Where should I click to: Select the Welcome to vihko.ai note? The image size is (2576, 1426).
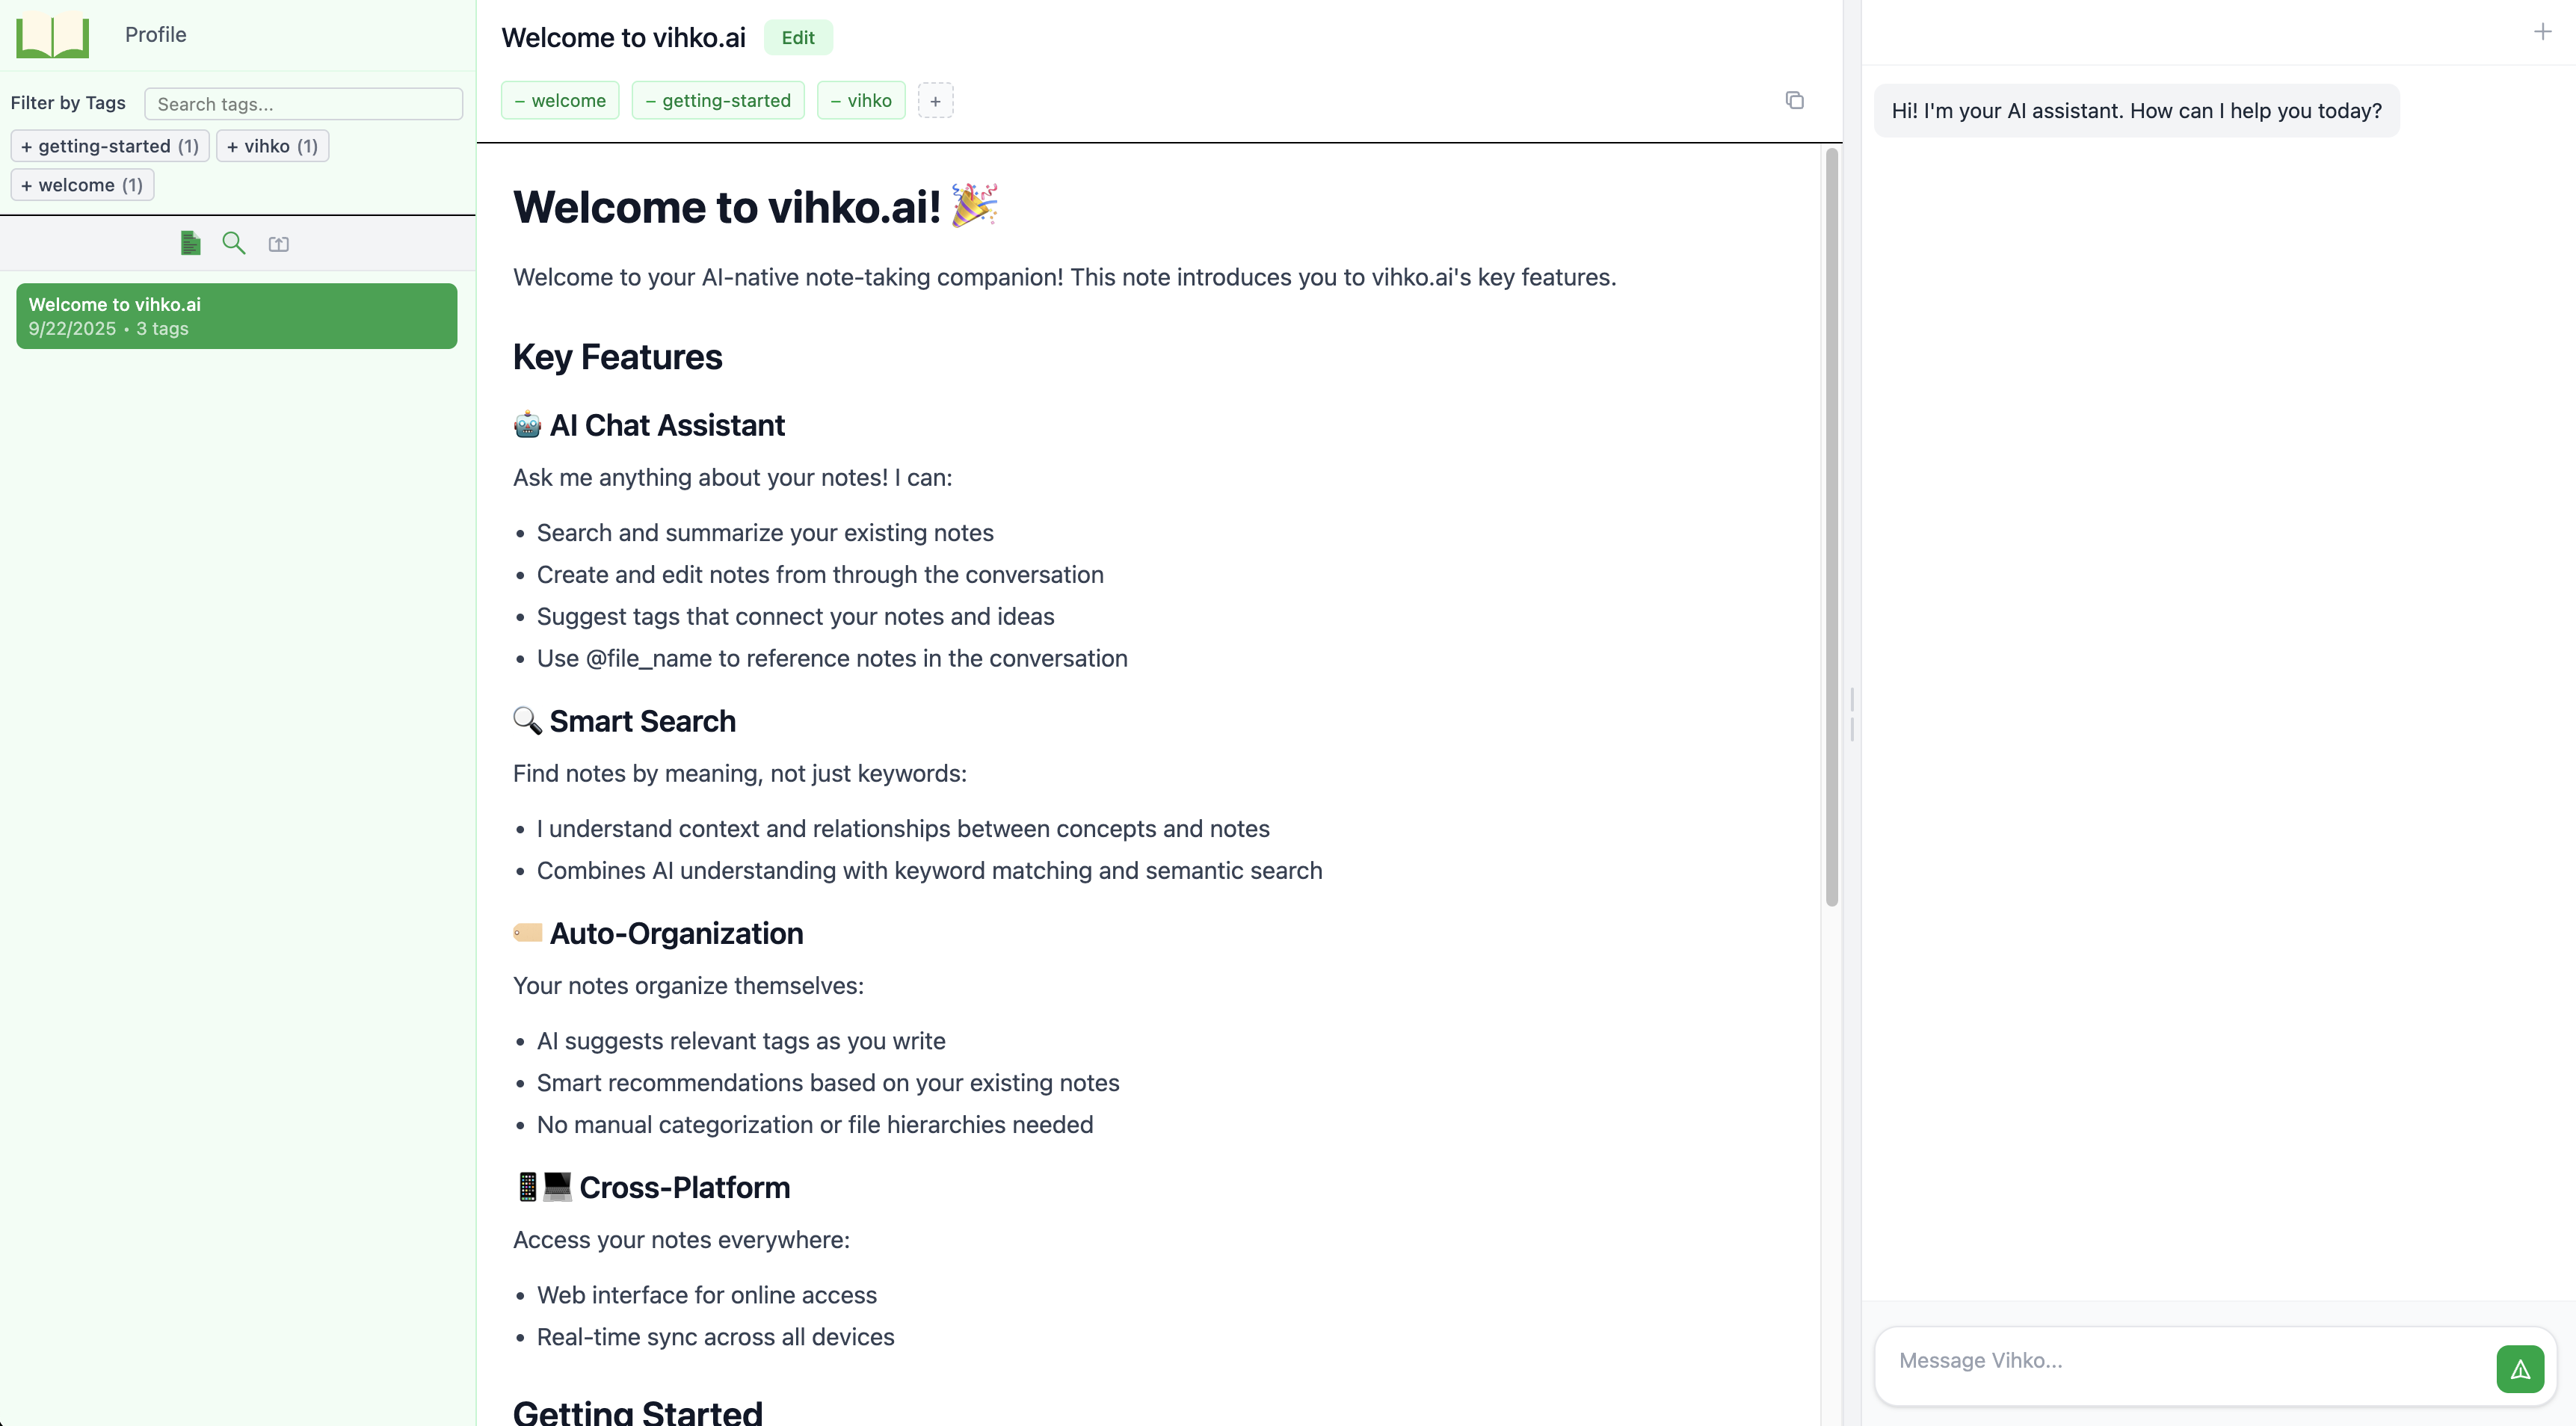pyautogui.click(x=236, y=315)
